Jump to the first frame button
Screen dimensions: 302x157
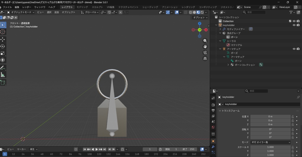[85, 149]
